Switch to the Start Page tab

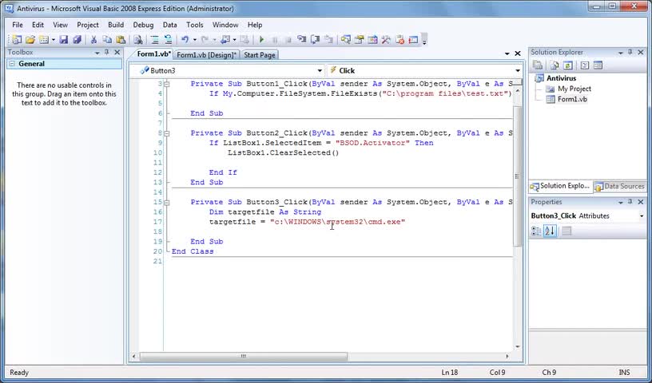point(260,55)
